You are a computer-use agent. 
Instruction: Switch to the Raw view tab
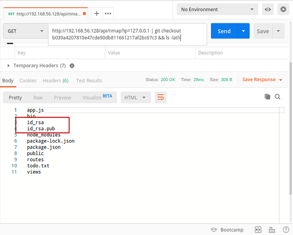coord(38,97)
